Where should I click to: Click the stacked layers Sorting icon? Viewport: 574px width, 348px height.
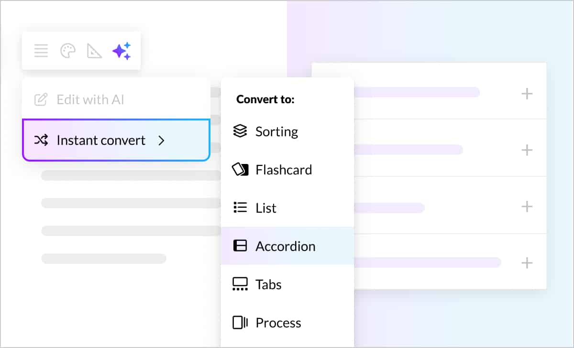pyautogui.click(x=240, y=131)
